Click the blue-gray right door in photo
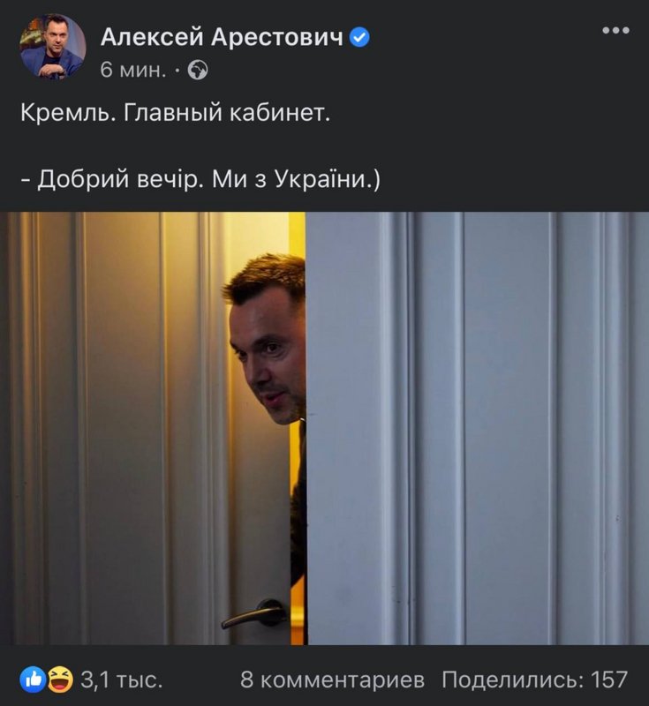The height and width of the screenshot is (706, 649). tap(478, 428)
